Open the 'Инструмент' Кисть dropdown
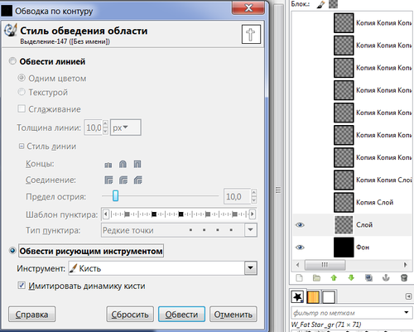The image size is (414, 332). pos(163,268)
